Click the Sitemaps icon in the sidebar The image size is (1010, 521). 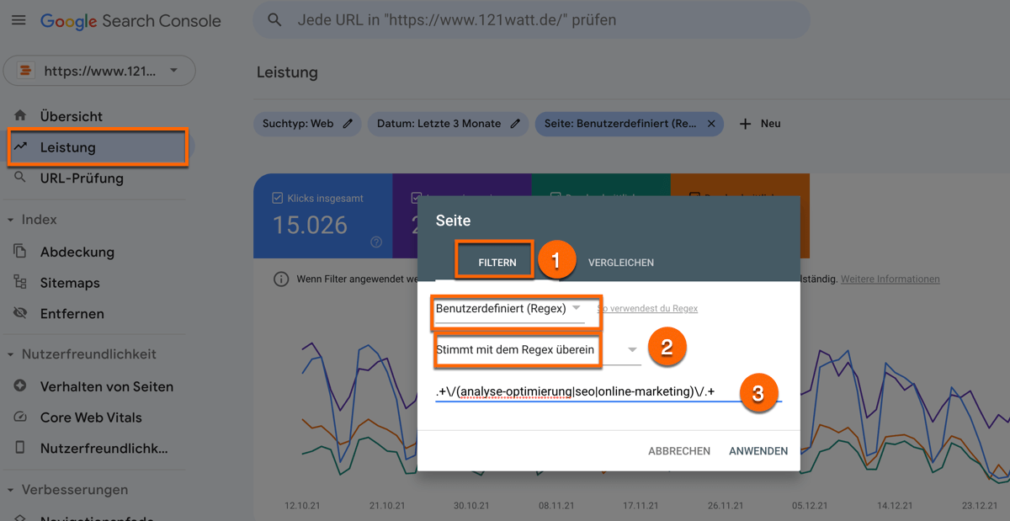coord(20,282)
